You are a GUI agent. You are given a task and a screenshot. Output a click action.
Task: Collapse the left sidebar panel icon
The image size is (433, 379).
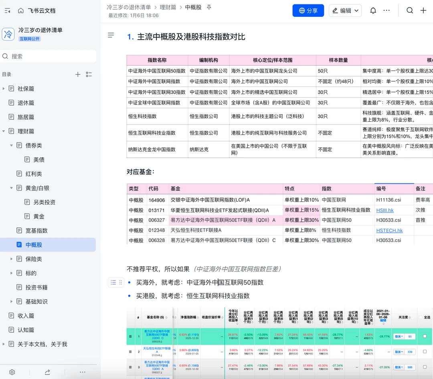point(8,11)
